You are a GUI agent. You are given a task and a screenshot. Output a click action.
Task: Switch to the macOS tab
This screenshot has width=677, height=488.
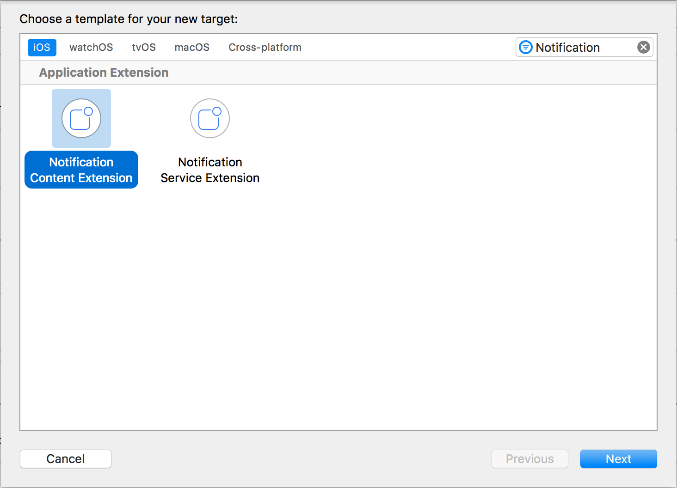click(x=192, y=48)
